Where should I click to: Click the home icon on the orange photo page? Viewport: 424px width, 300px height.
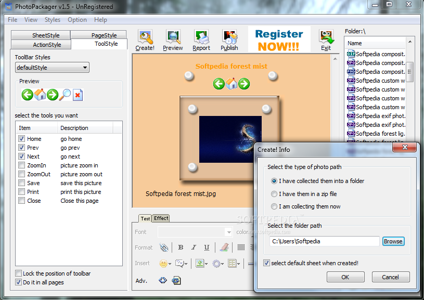[232, 84]
